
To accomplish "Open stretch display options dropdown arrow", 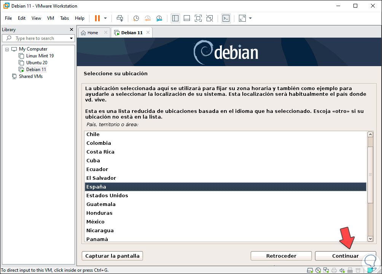I will pyautogui.click(x=250, y=18).
